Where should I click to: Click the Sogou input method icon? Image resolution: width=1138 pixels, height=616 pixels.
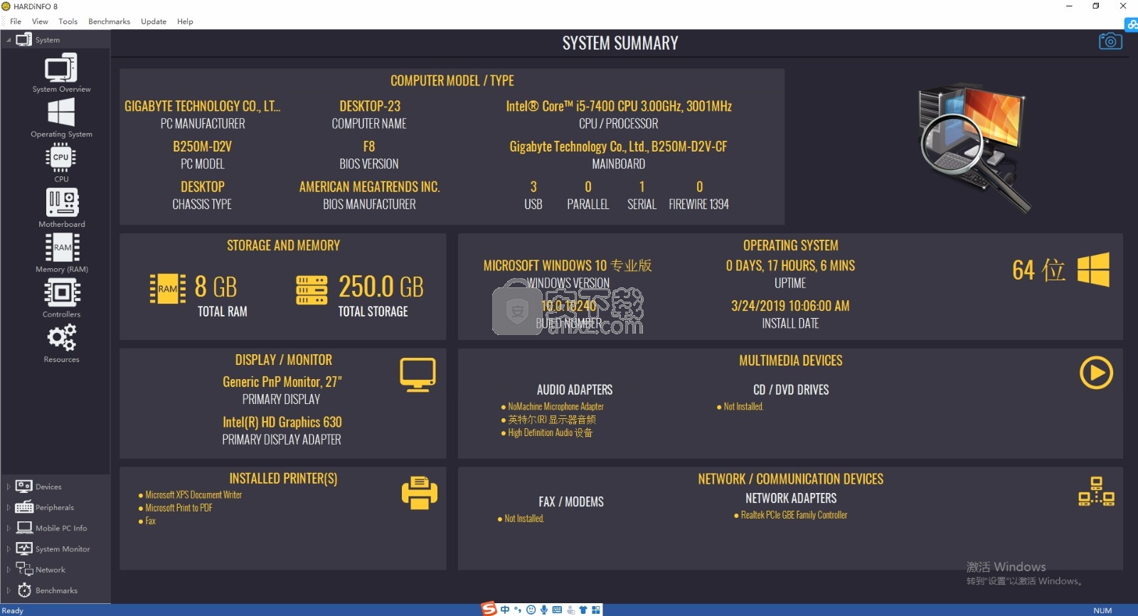click(x=489, y=609)
